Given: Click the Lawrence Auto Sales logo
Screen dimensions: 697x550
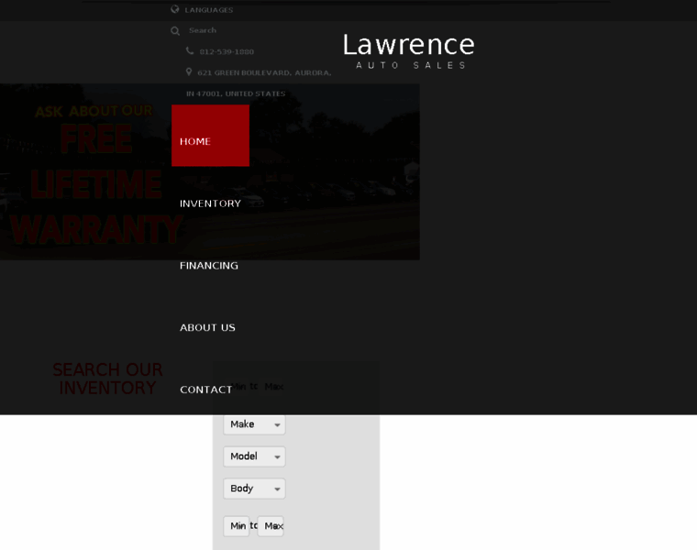Looking at the screenshot, I should 409,51.
